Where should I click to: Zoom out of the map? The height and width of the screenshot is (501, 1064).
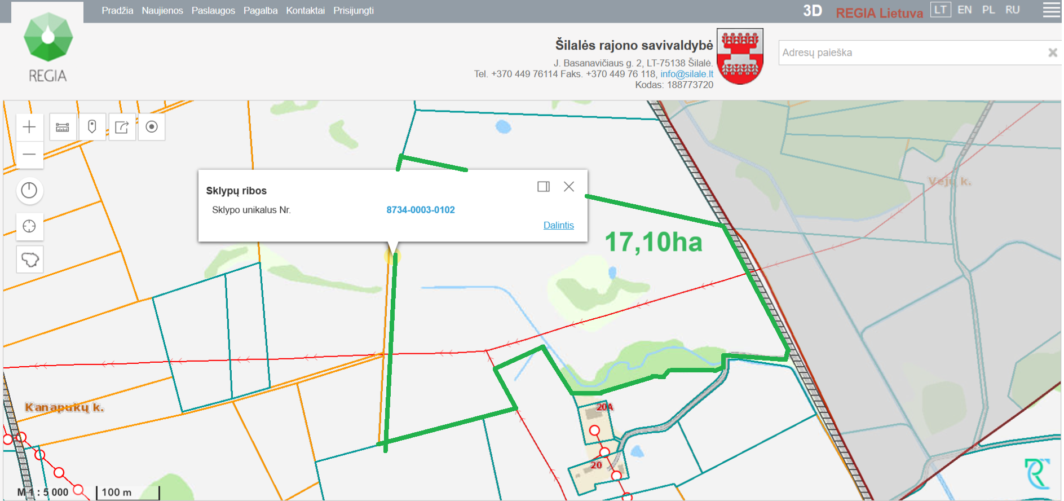coord(29,154)
